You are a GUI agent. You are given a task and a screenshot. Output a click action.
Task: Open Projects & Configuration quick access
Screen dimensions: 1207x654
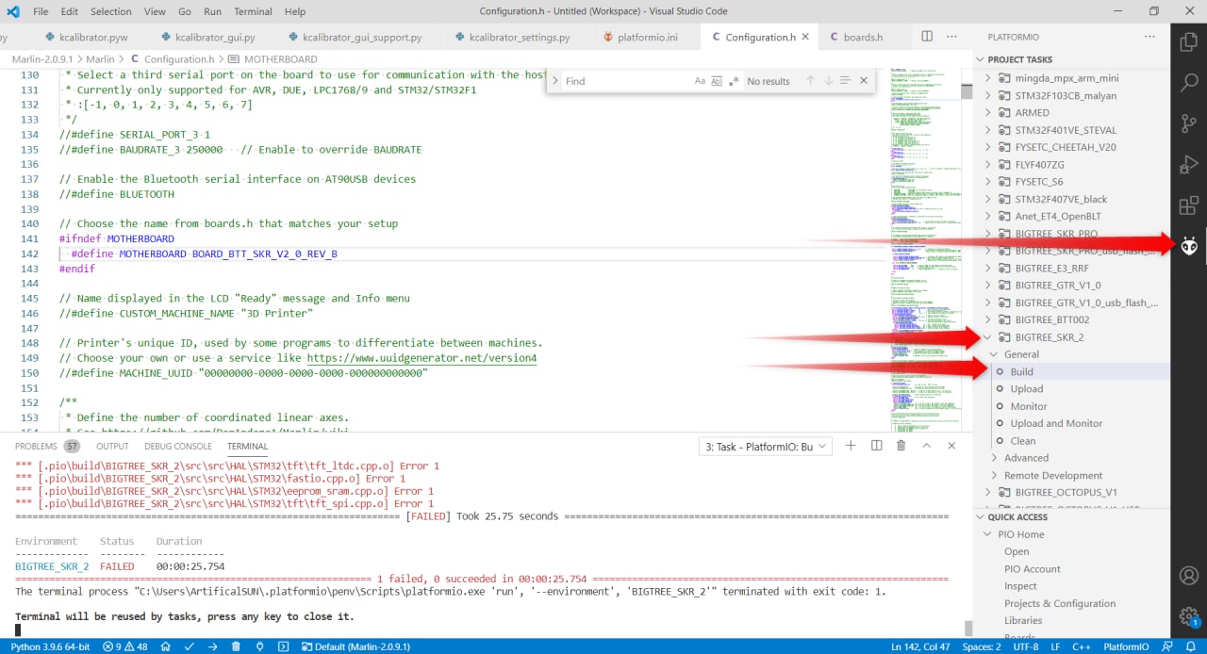tap(1060, 603)
